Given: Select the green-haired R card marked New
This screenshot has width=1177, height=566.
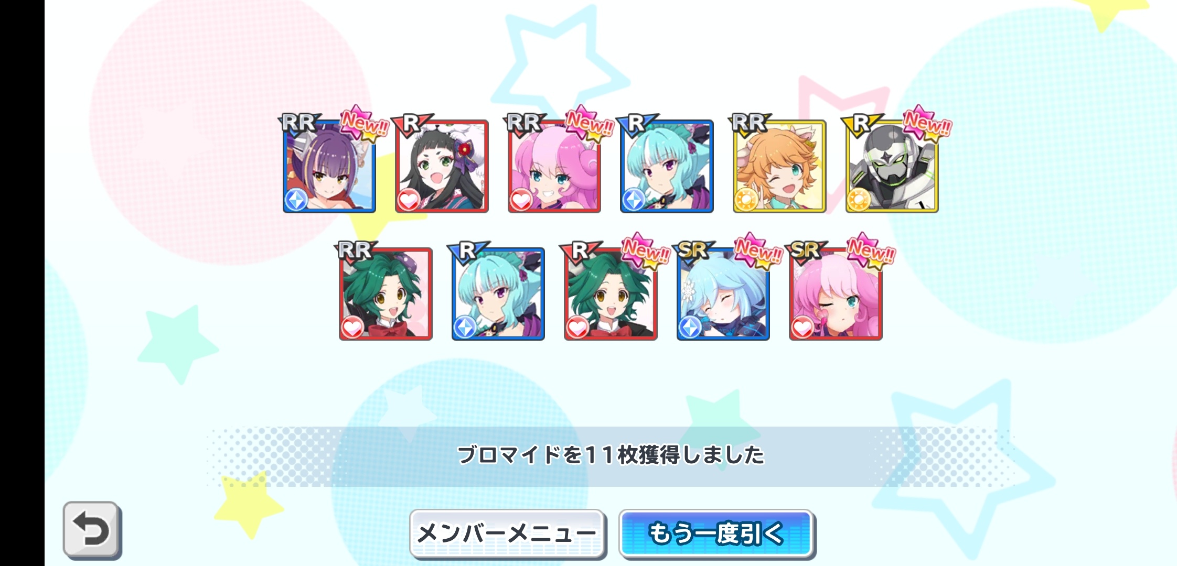Looking at the screenshot, I should point(611,294).
